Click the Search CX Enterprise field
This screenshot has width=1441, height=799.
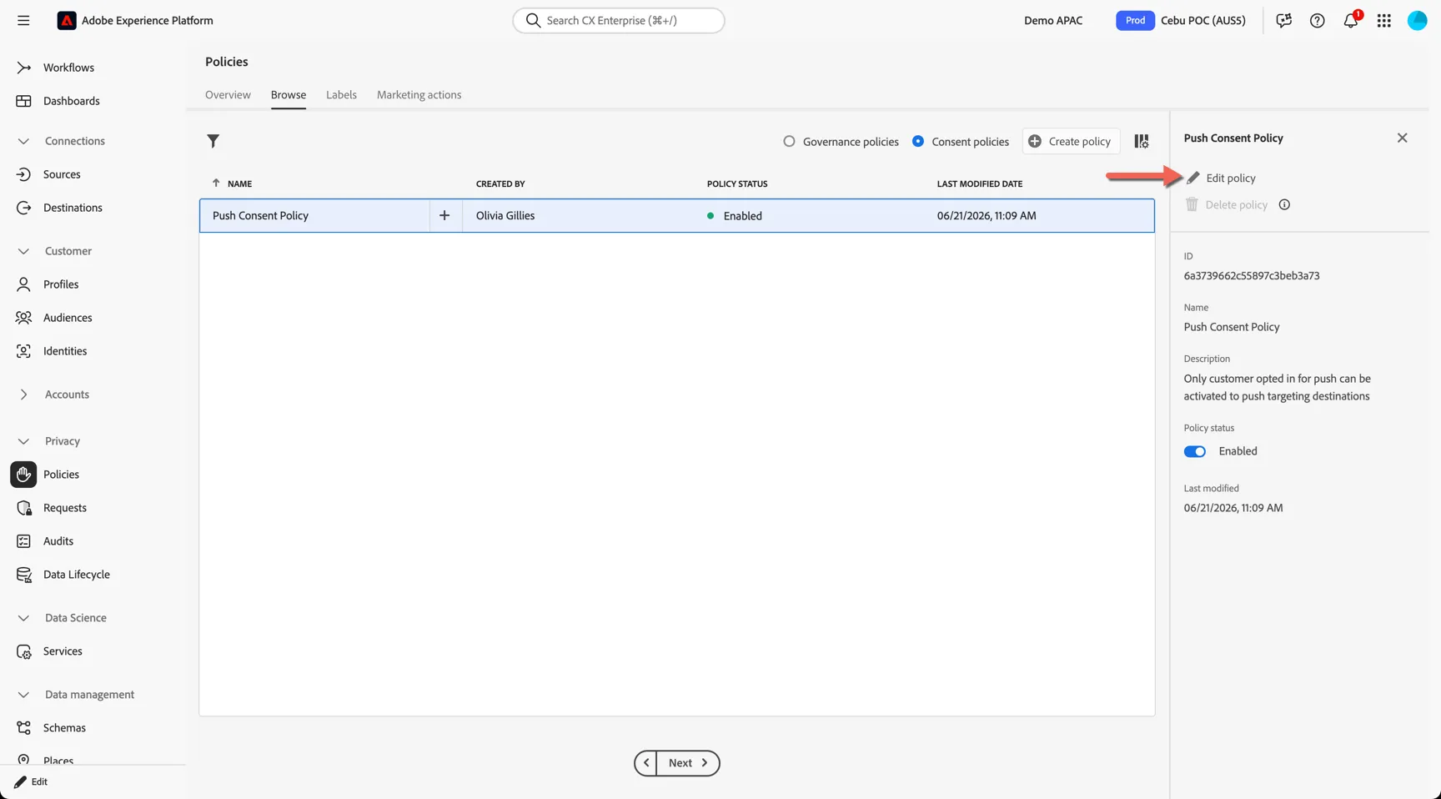[619, 21]
